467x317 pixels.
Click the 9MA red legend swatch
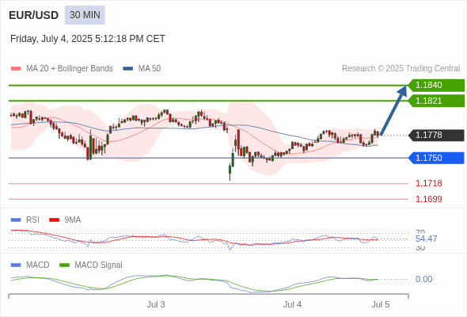point(54,220)
